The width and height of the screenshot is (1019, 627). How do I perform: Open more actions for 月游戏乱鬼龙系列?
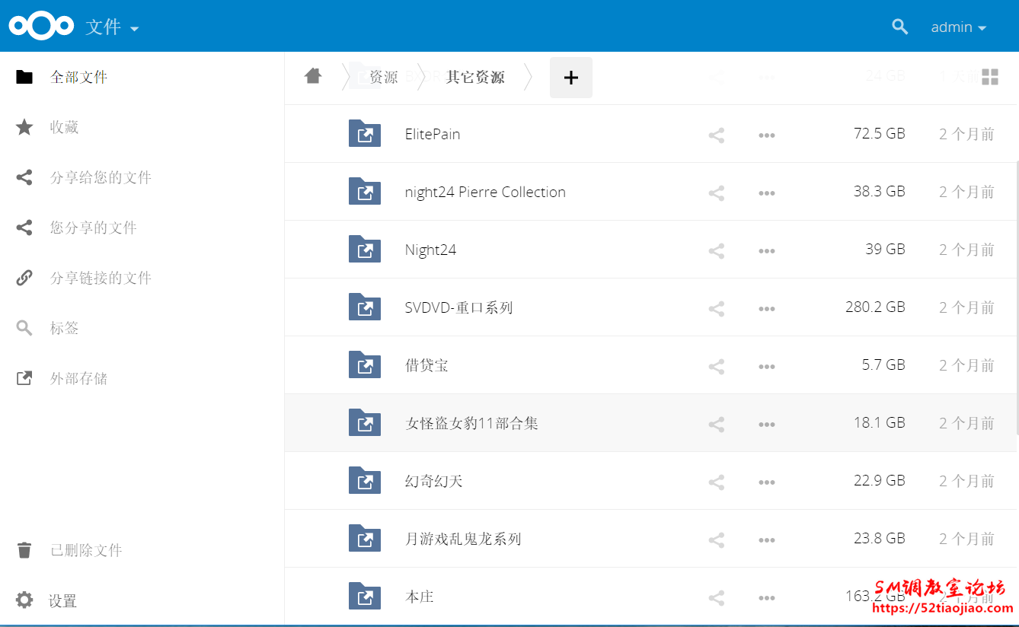click(x=767, y=540)
